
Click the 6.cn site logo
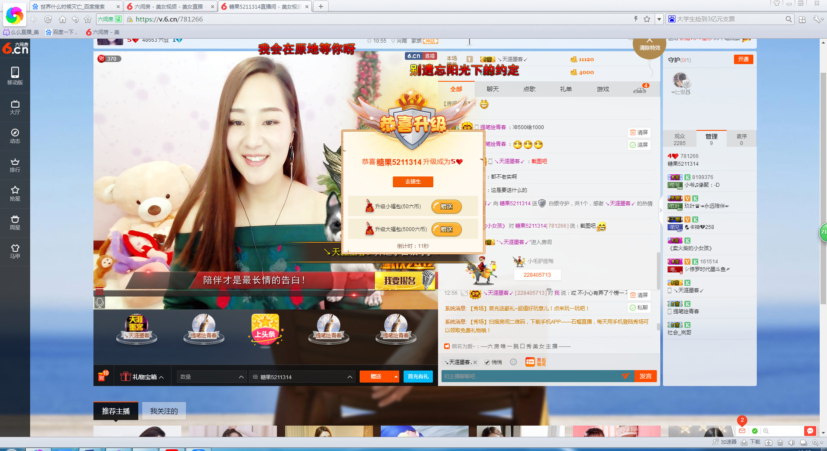pyautogui.click(x=15, y=48)
